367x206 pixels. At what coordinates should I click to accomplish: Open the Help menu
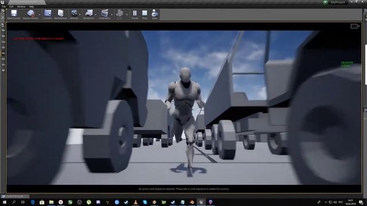pyautogui.click(x=32, y=6)
